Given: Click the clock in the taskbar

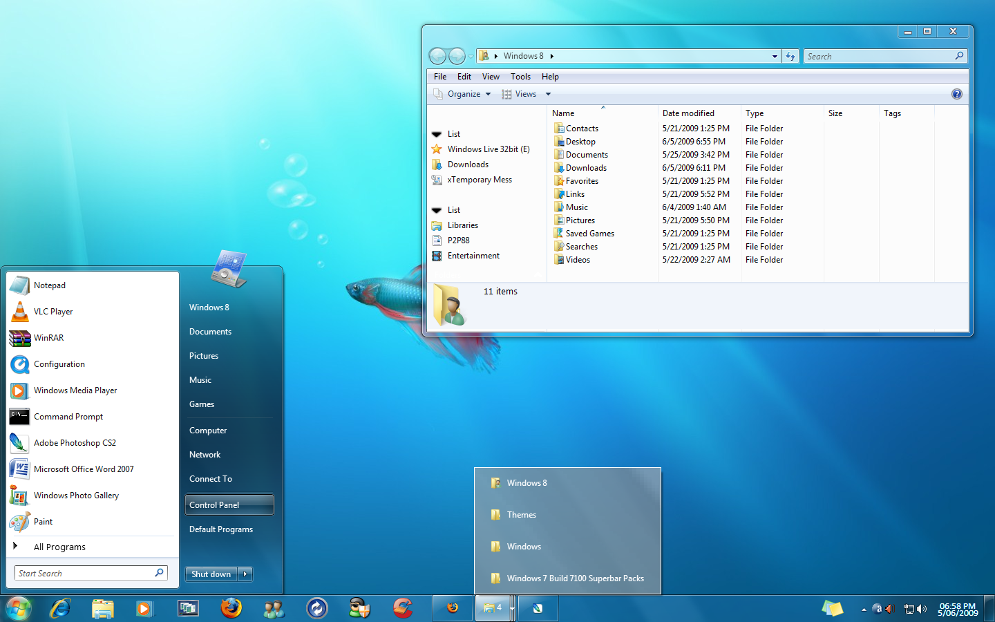Looking at the screenshot, I should 958,609.
